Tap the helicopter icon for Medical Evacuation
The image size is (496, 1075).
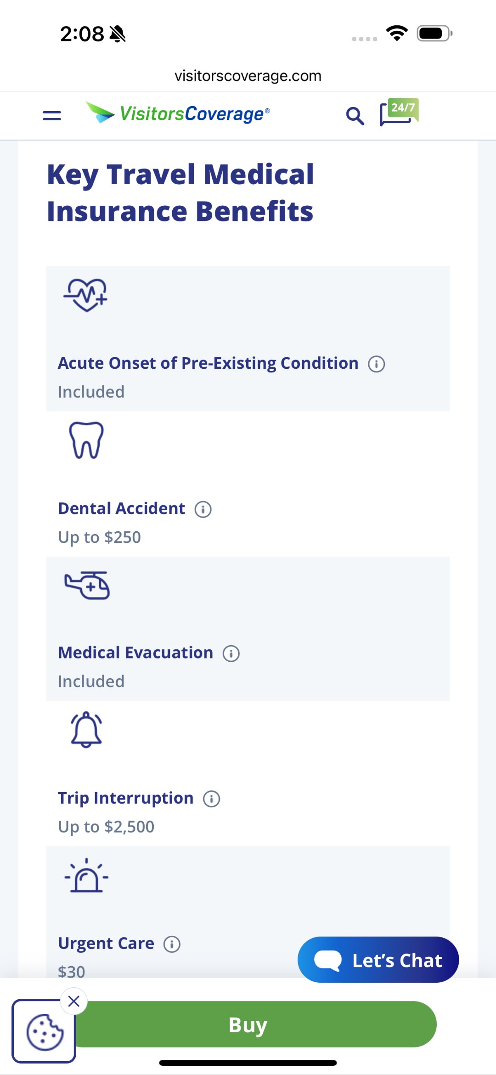pos(87,585)
